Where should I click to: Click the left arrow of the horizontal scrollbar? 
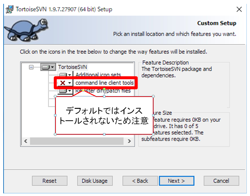pos(25,141)
